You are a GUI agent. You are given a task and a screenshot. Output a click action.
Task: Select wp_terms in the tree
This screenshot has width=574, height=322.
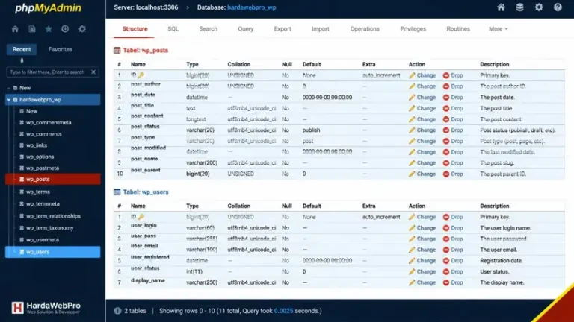coord(37,192)
